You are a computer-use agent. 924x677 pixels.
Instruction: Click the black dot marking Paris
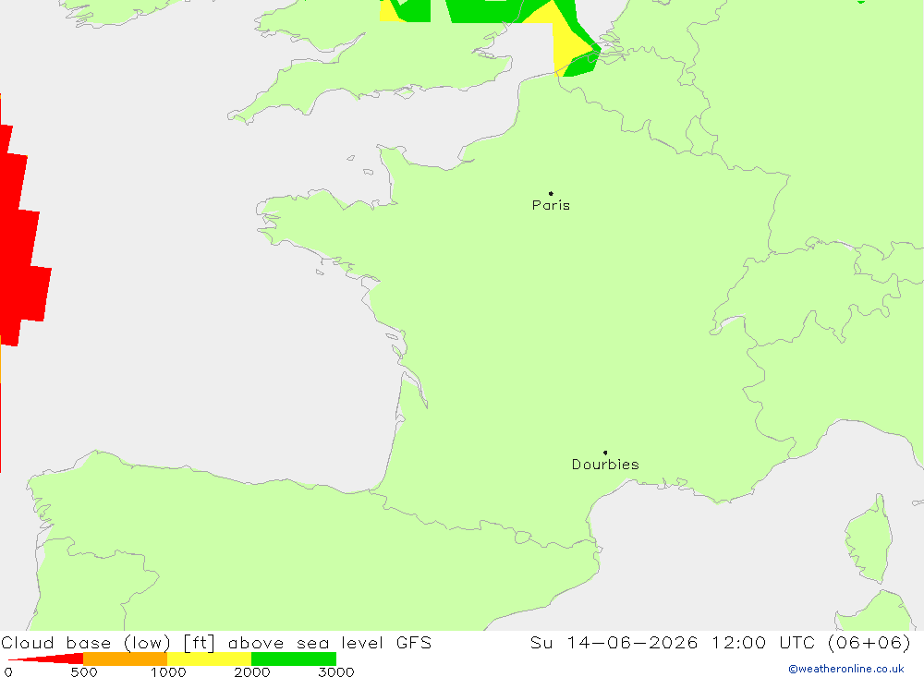click(x=551, y=193)
